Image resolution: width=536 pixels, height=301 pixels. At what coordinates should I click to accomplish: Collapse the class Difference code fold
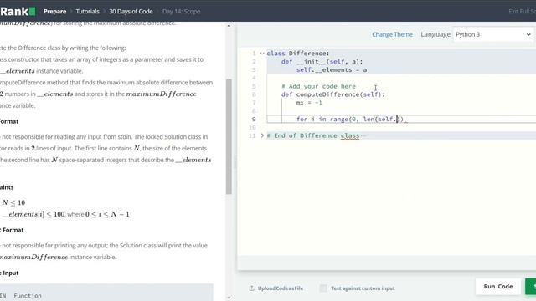click(x=262, y=54)
